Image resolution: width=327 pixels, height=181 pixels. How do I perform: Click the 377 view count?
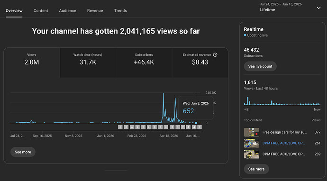(x=318, y=132)
